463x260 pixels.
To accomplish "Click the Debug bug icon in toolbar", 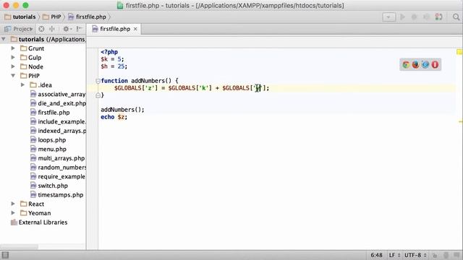I will point(415,17).
